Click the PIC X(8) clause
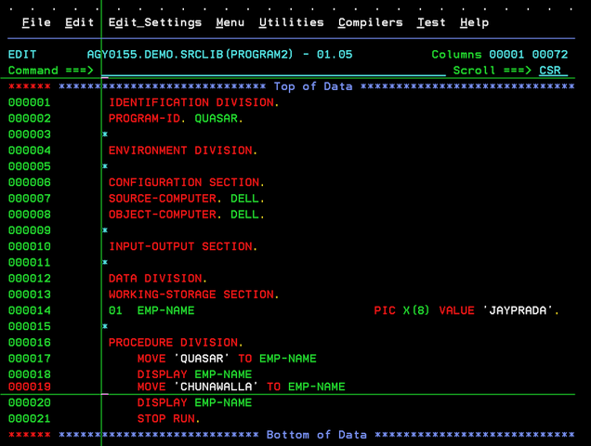591x446 pixels. tap(401, 310)
